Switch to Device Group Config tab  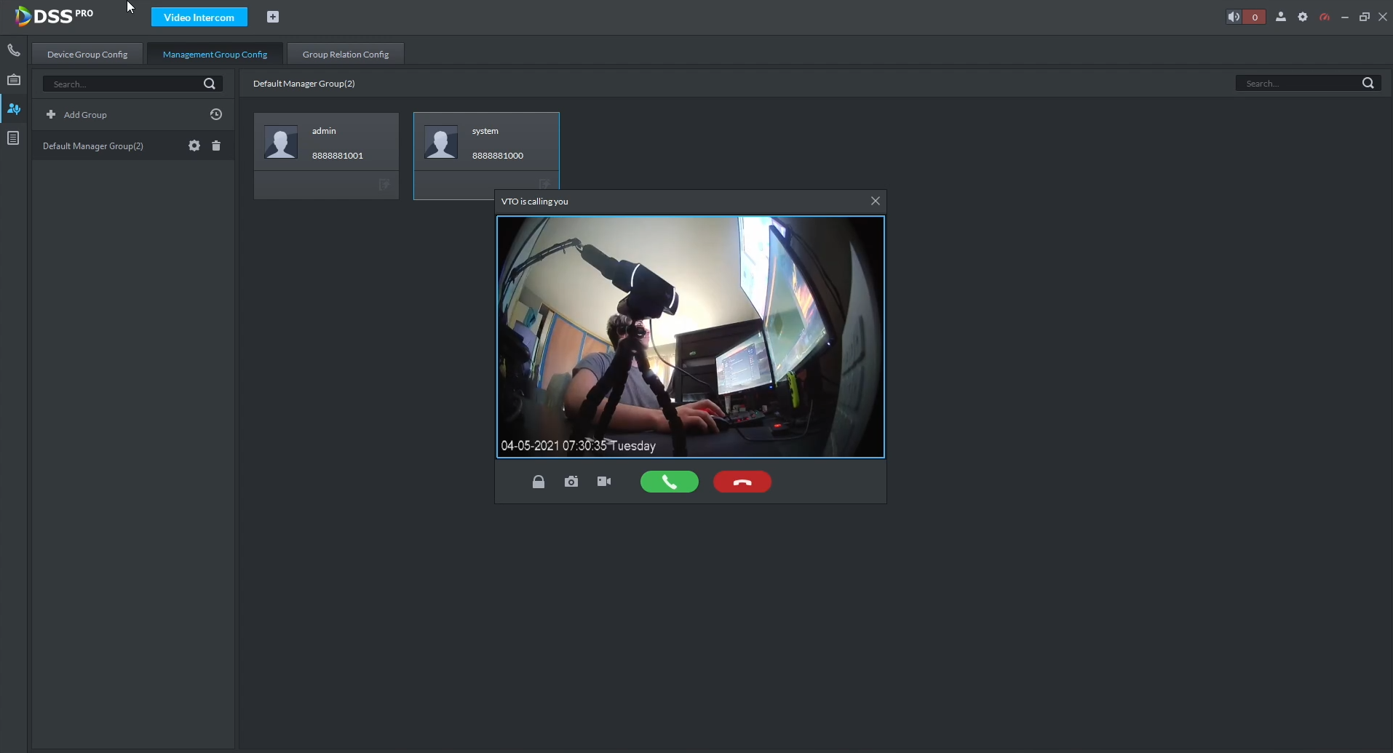pyautogui.click(x=87, y=54)
